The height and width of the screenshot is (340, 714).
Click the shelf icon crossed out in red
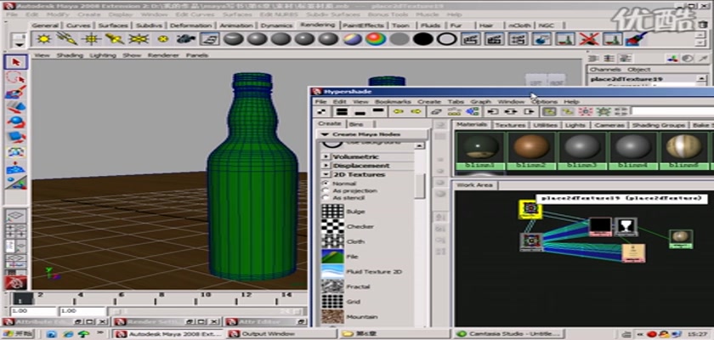[x=589, y=39]
